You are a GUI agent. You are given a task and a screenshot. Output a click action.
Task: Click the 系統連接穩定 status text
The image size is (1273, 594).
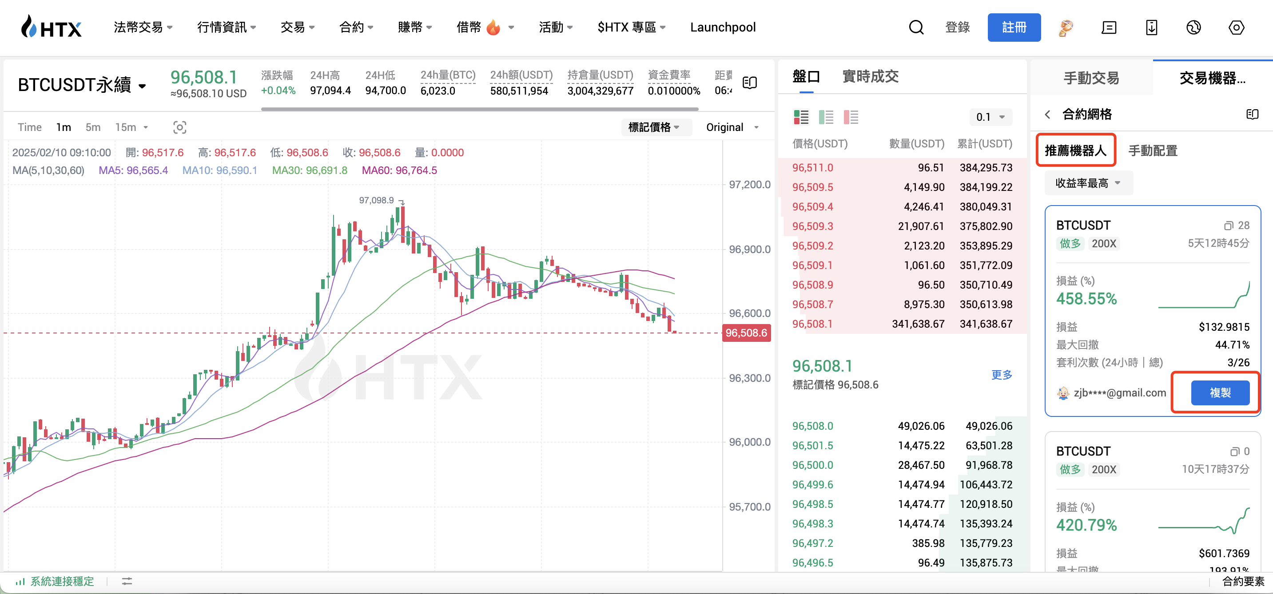(x=62, y=581)
